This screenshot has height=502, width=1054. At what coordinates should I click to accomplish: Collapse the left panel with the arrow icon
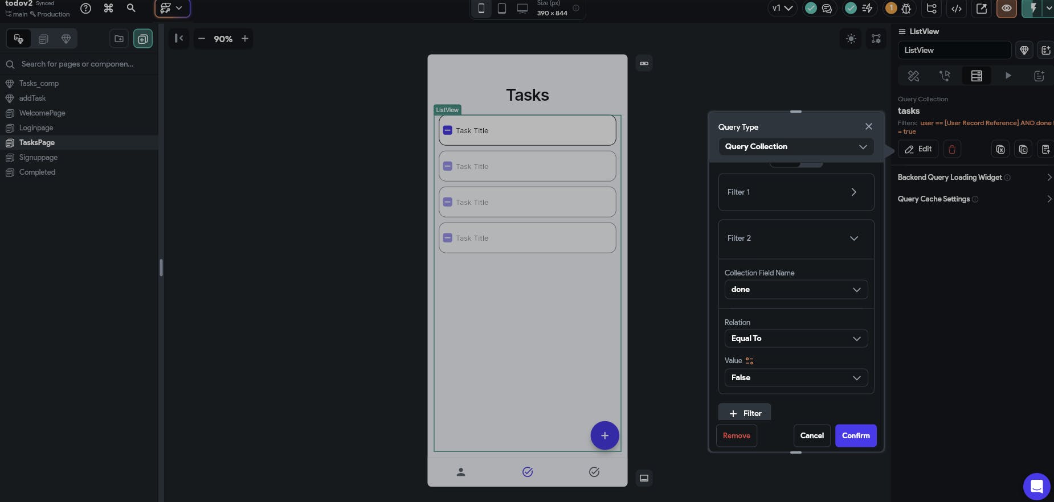click(179, 38)
